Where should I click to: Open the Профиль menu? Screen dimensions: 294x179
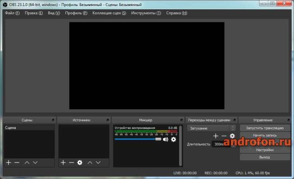76,13
